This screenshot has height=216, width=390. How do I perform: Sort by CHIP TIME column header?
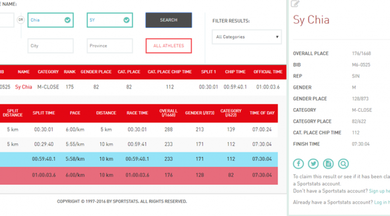click(235, 72)
